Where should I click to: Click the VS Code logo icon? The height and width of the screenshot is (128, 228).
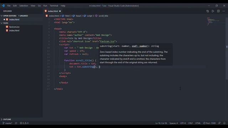coord(3,6)
